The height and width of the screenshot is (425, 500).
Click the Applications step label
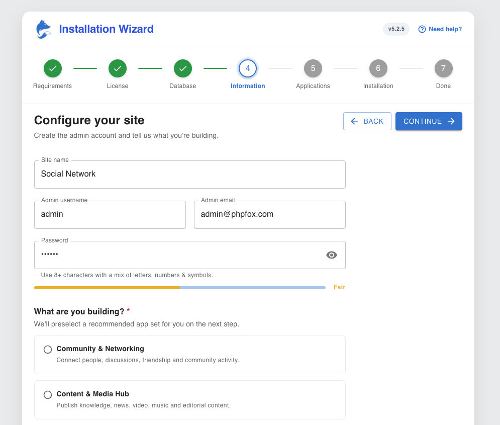tap(313, 86)
